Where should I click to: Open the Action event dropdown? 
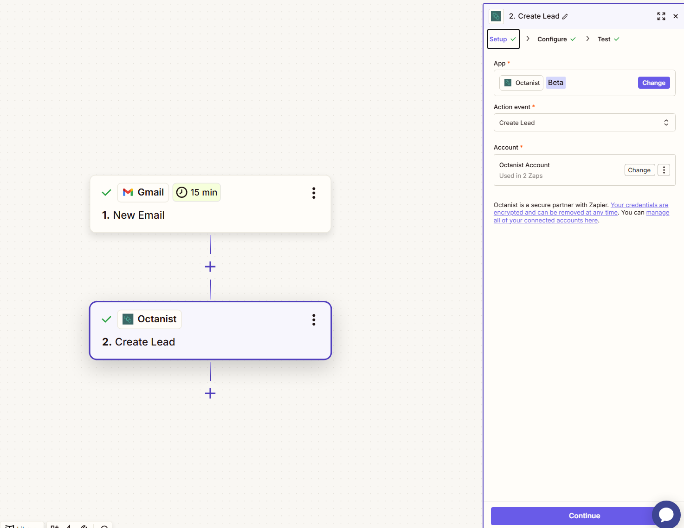(584, 122)
